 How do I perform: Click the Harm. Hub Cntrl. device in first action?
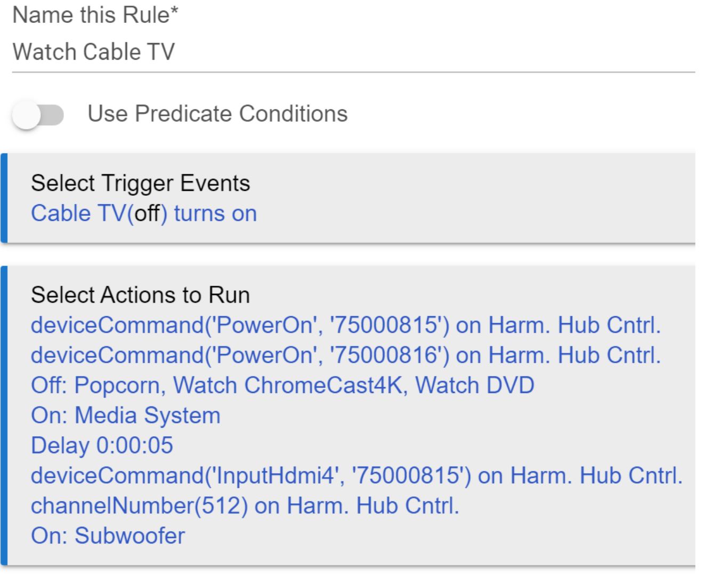(x=575, y=326)
